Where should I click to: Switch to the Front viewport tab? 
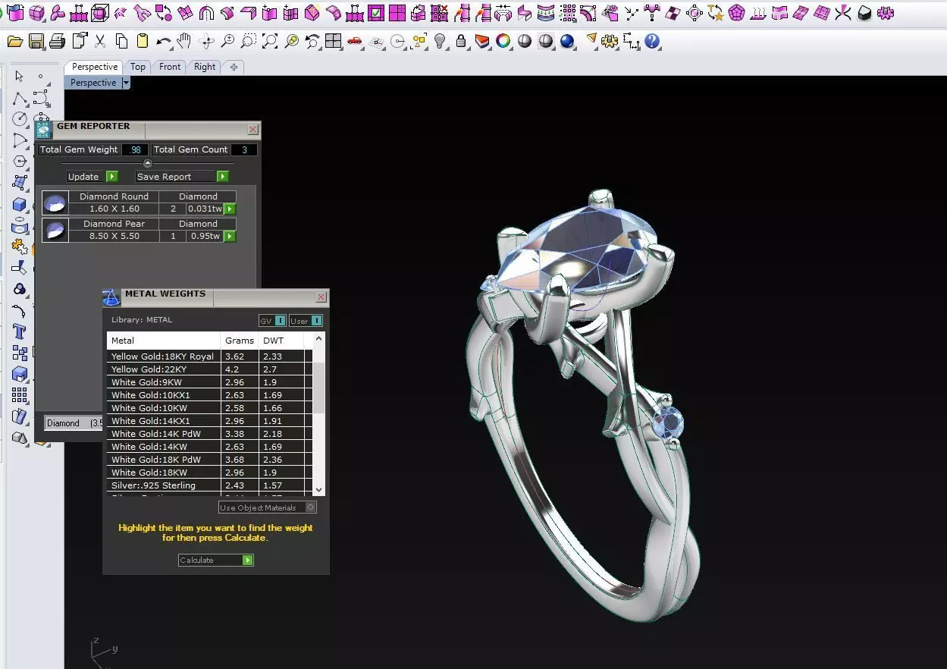[x=170, y=67]
